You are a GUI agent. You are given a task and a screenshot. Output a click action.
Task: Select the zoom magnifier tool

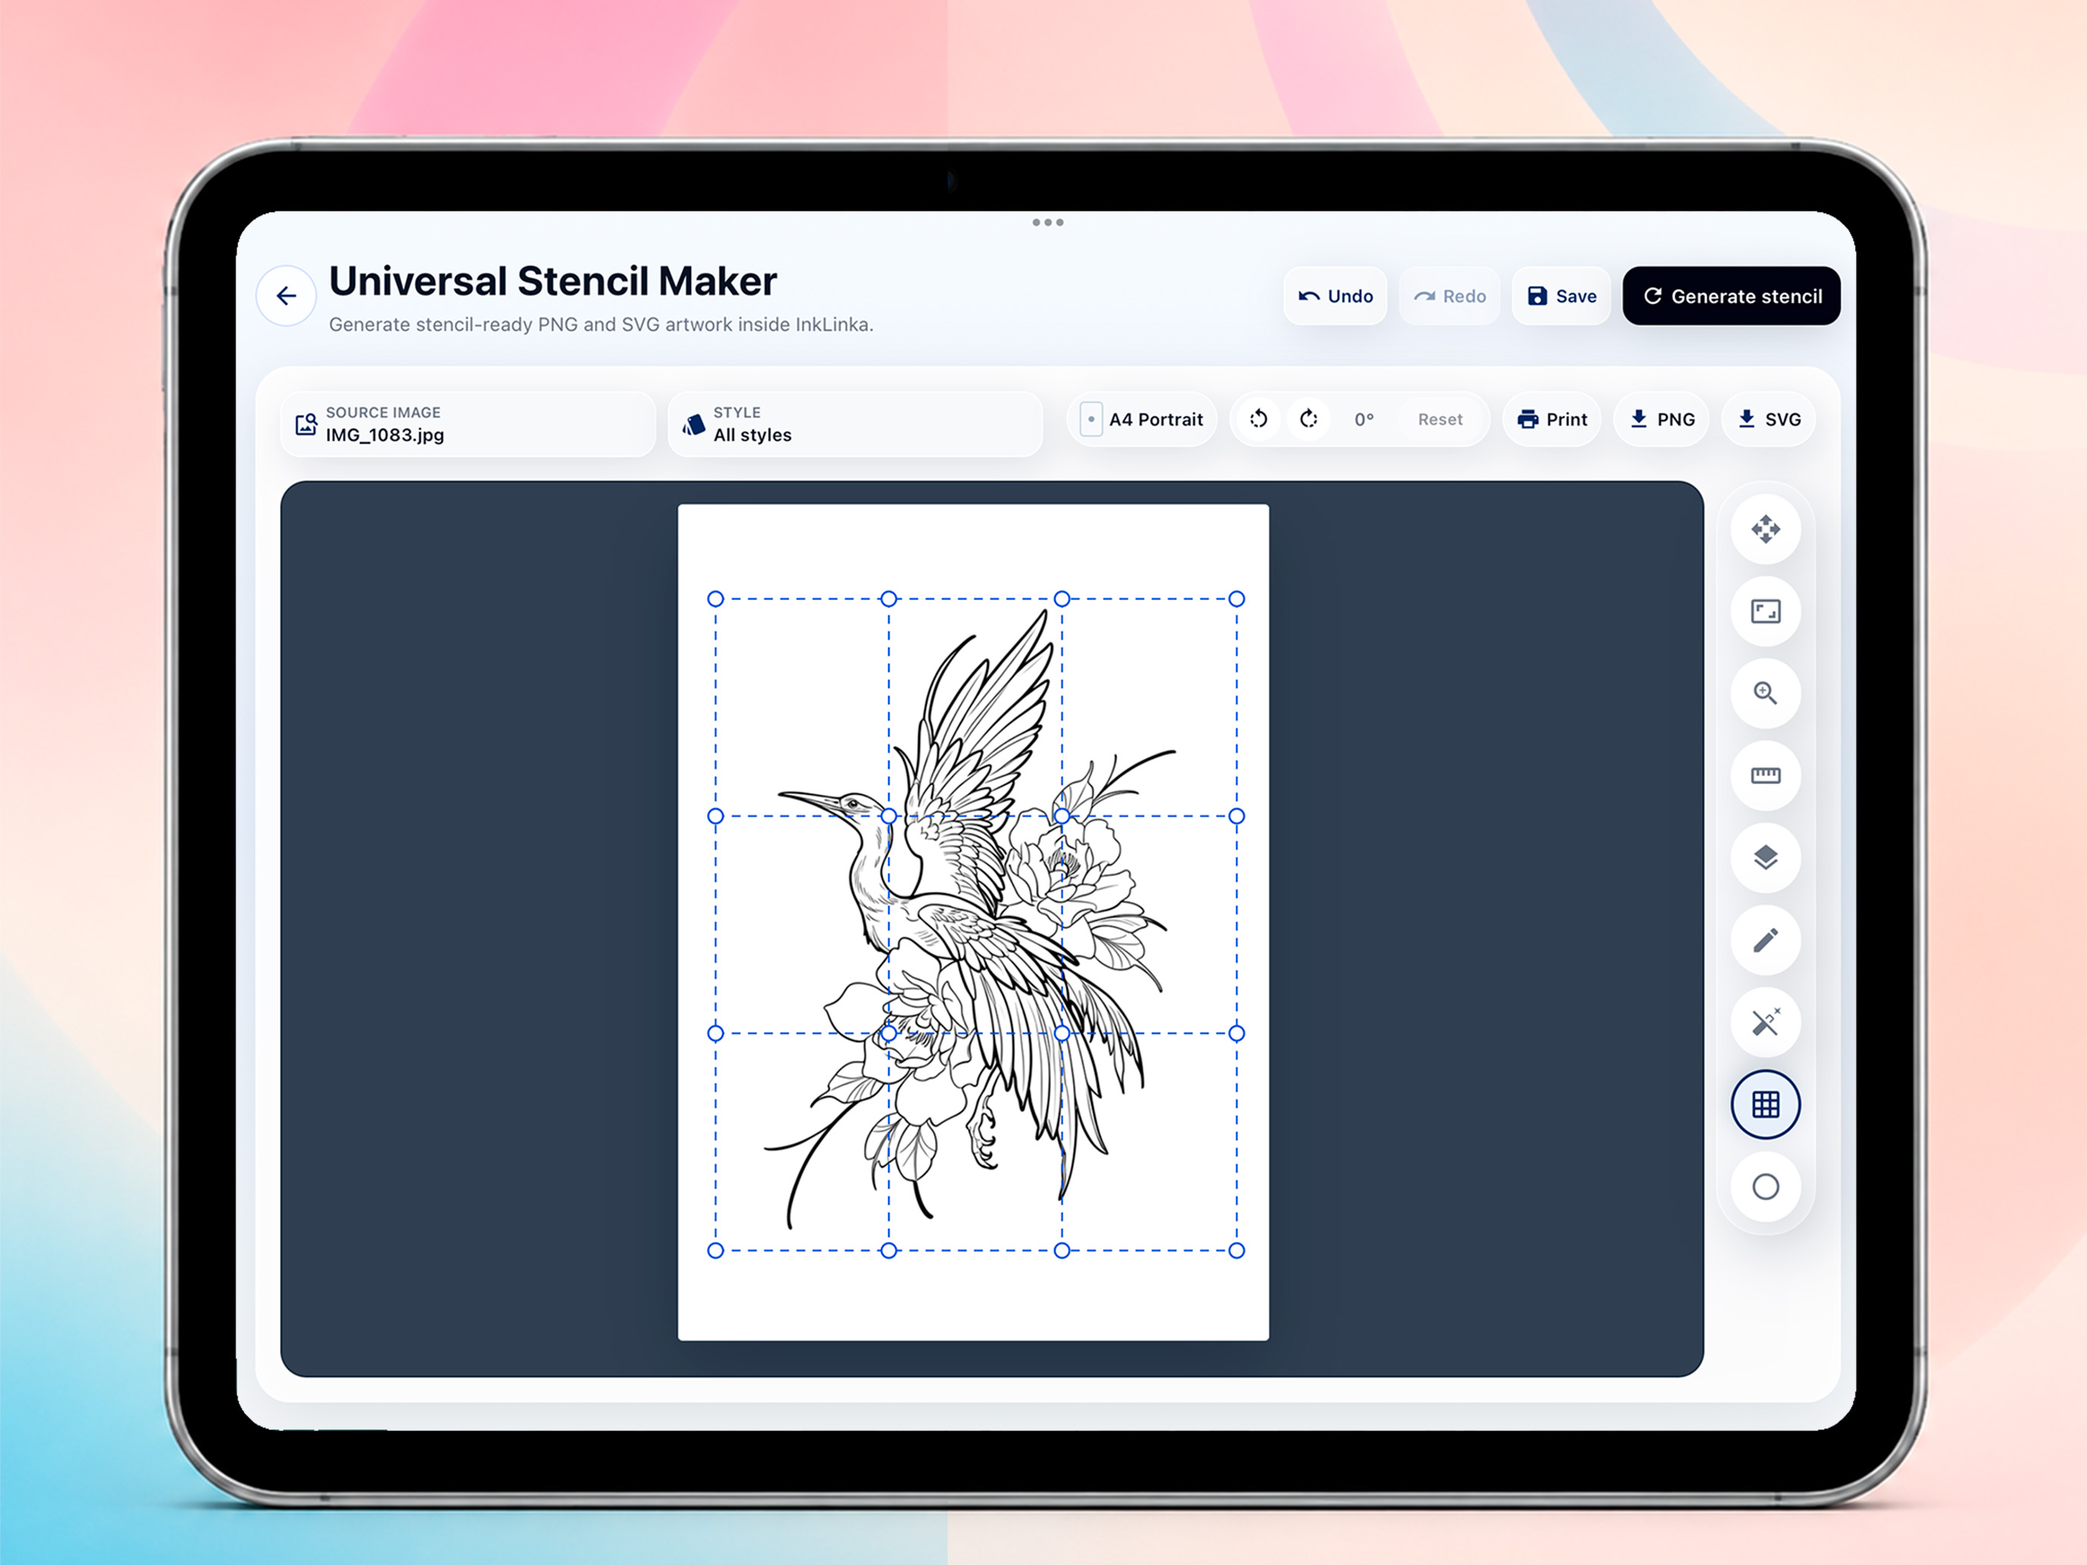tap(1765, 693)
